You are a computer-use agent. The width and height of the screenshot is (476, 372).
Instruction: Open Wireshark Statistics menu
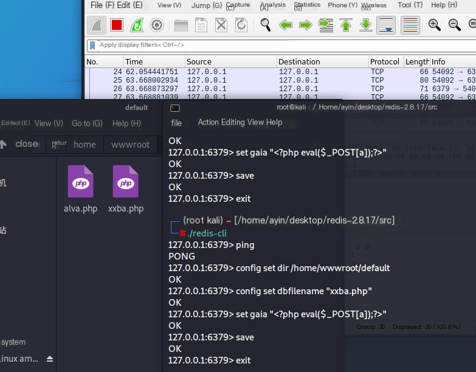click(307, 5)
